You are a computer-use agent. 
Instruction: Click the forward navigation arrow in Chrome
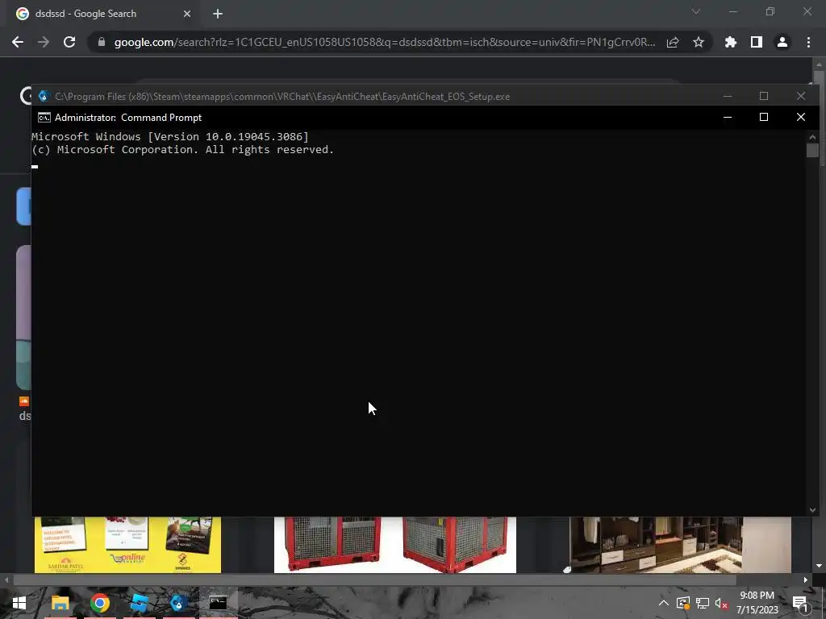point(44,42)
